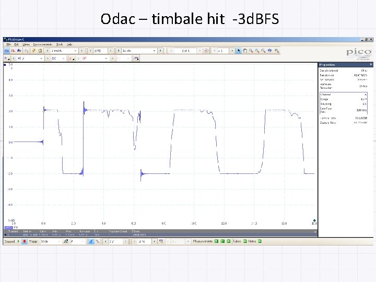Click the trigger delay enable icon
Viewport: 376px width, 282px height.
click(161, 241)
